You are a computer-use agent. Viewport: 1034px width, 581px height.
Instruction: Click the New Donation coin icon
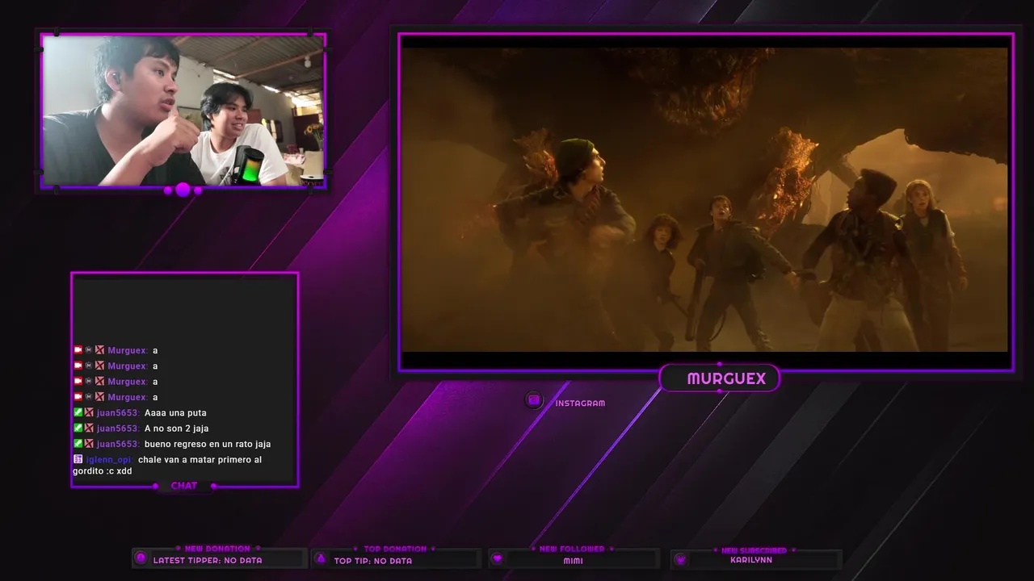click(x=141, y=558)
